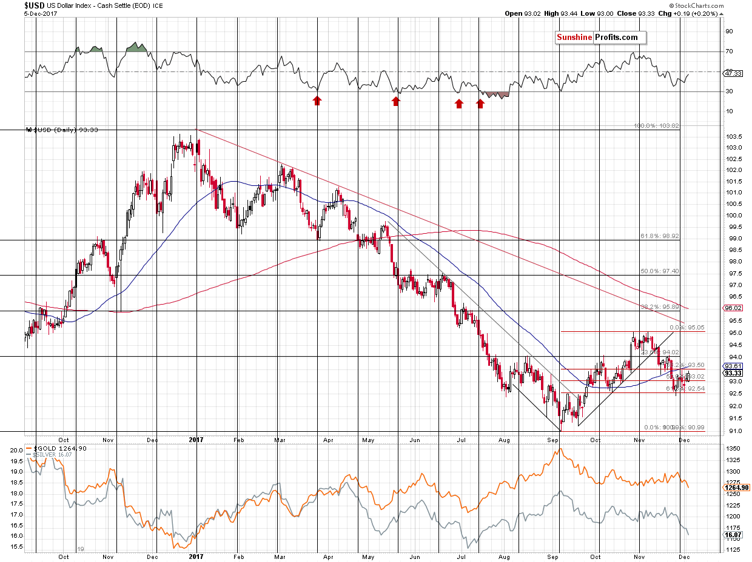Click the 38.2%: 95.89 Fibonacci label
The height and width of the screenshot is (562, 752).
660,307
